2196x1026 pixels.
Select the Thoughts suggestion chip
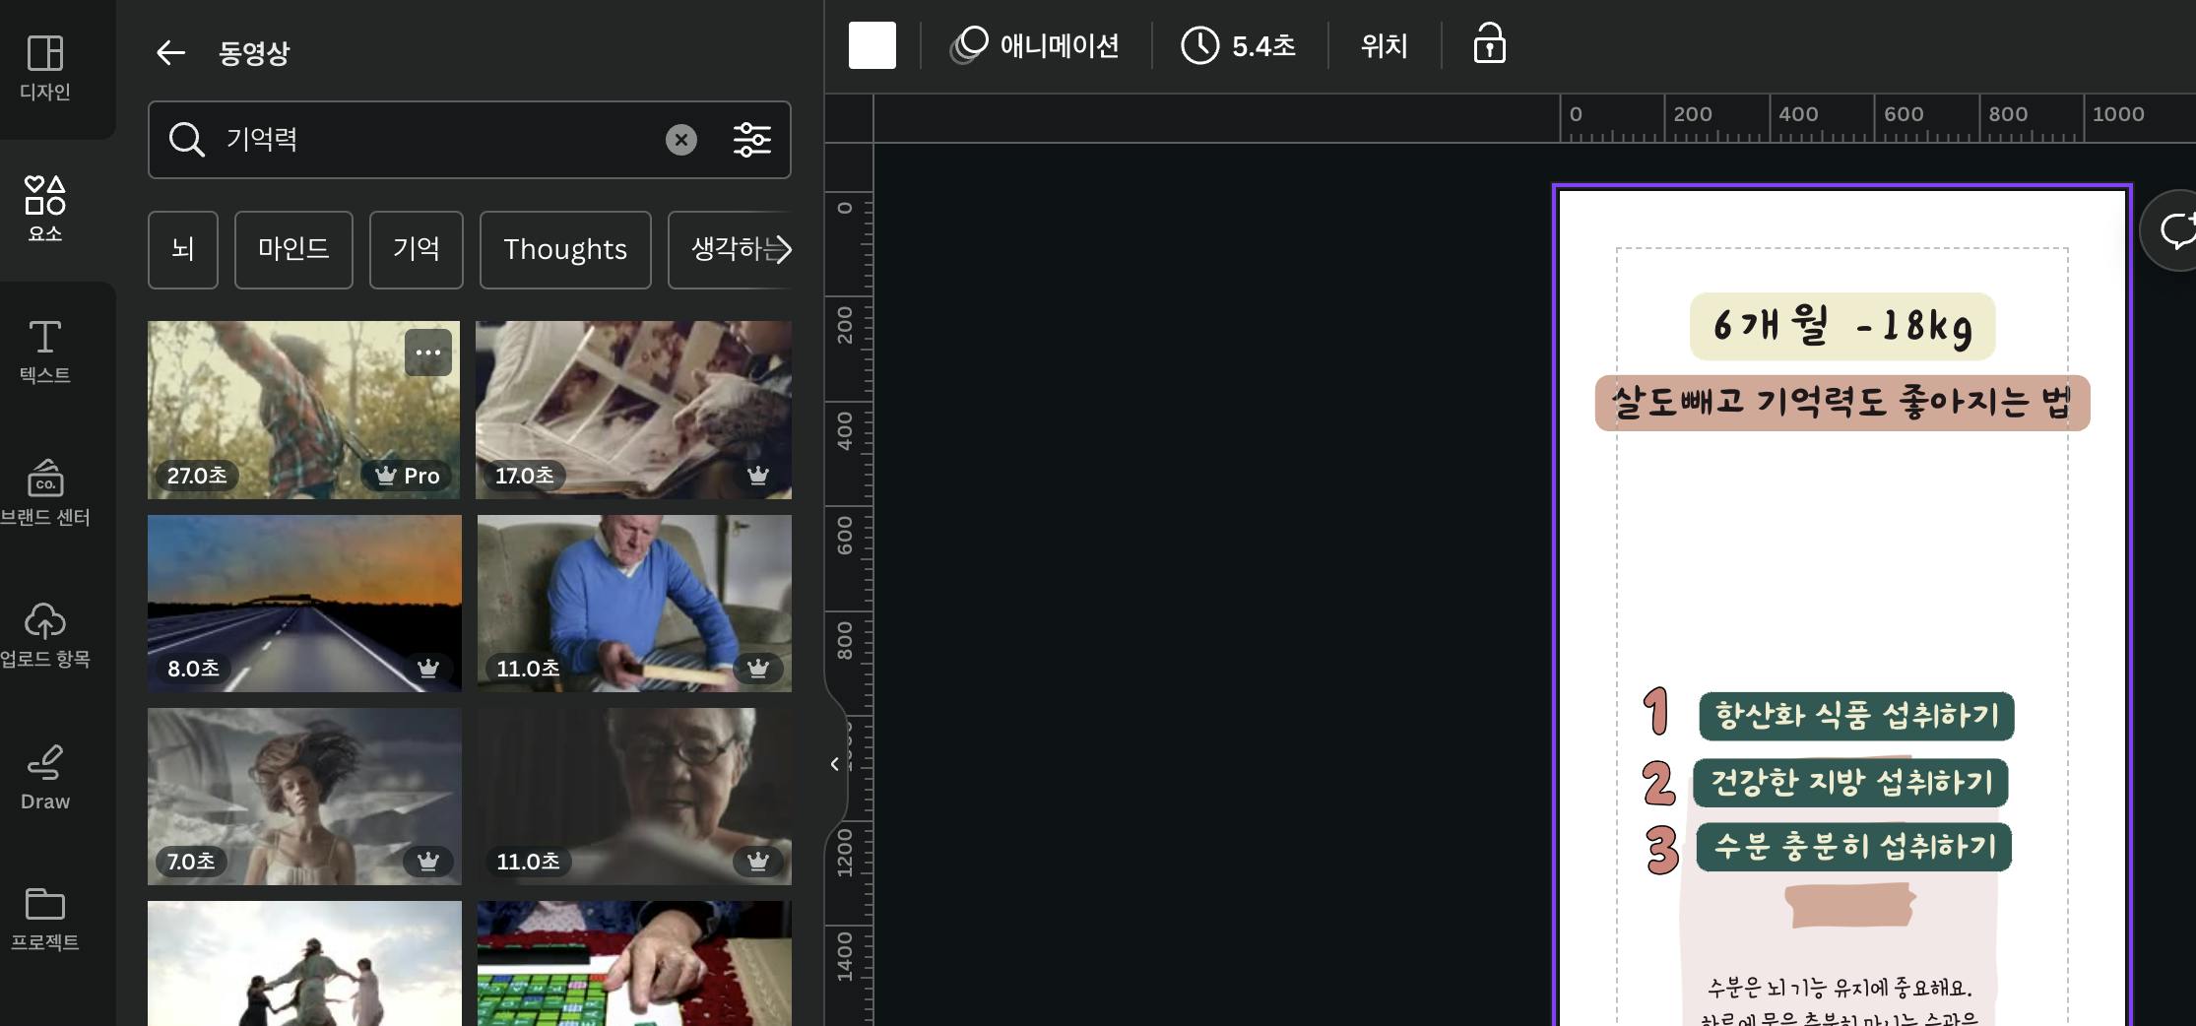565,250
